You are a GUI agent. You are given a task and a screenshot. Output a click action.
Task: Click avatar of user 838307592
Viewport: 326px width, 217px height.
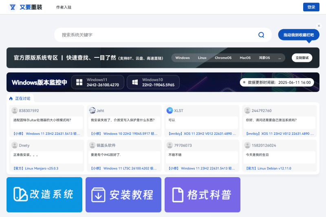point(15,110)
